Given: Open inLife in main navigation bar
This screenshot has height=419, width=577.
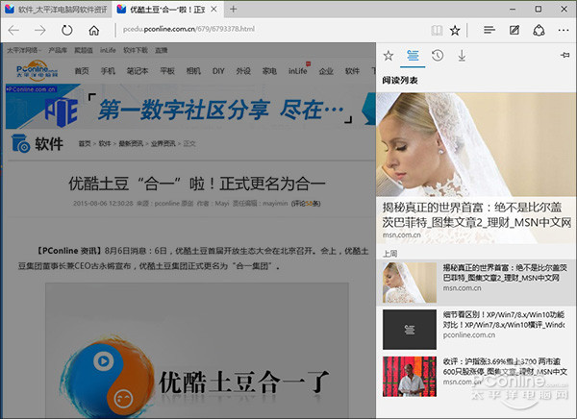Looking at the screenshot, I should click(x=298, y=71).
